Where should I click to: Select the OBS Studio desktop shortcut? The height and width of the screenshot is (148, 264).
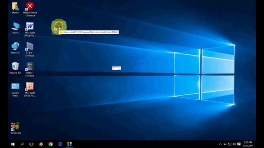[59, 26]
